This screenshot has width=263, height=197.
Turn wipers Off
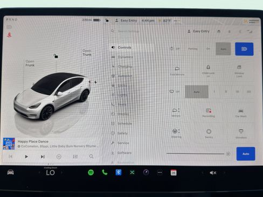click(175, 92)
